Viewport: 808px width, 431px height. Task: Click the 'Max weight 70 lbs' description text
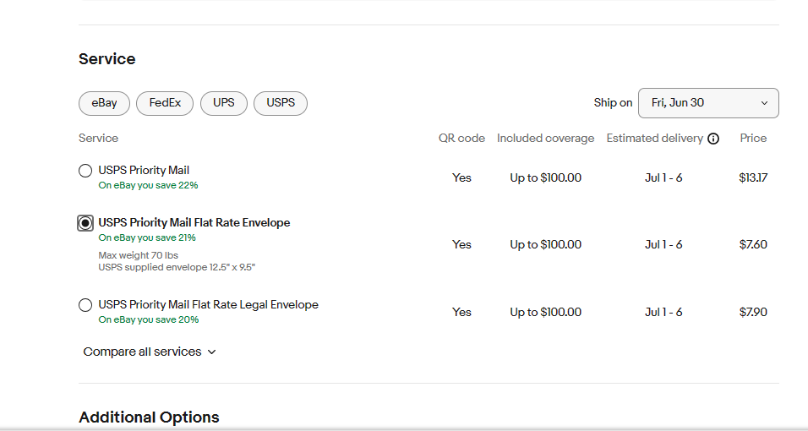pos(138,255)
